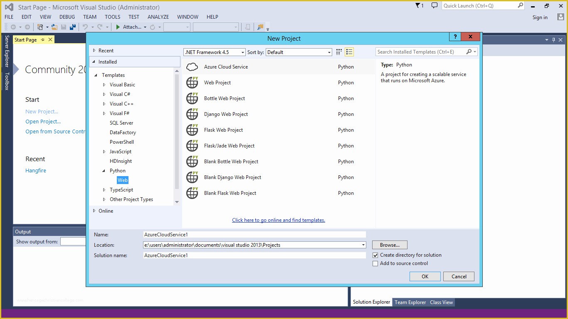Screen dimensions: 568x319
Task: Click the Cancel button
Action: click(459, 277)
